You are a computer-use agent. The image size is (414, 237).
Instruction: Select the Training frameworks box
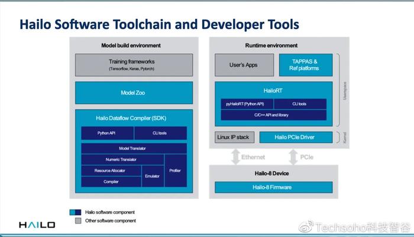click(134, 65)
